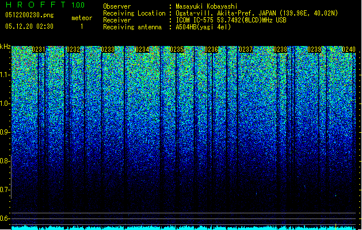Click the cyan signal level strip
This screenshot has height=230, width=362.
pos(184,228)
